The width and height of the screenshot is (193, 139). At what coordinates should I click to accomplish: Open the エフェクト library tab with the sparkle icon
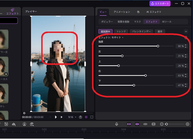pyautogui.click(x=12, y=12)
